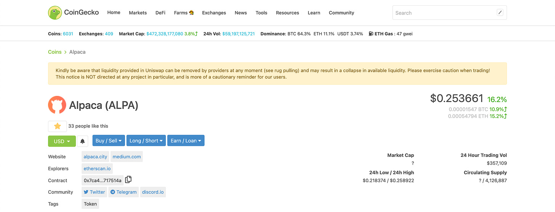Image resolution: width=555 pixels, height=212 pixels.
Task: Go to the Home menu item
Action: click(x=114, y=13)
